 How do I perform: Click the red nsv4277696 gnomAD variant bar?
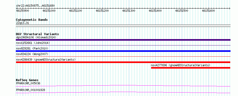pos(191,68)
